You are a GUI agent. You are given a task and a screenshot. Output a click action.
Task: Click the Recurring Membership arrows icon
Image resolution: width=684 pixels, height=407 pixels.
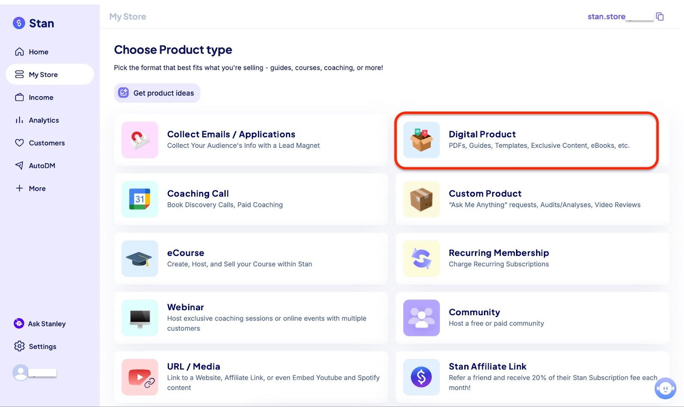point(422,259)
